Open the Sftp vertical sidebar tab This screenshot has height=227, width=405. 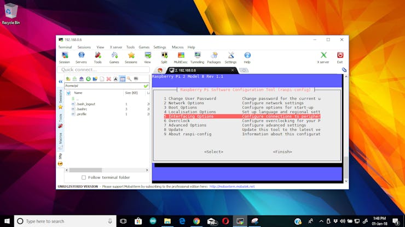[x=60, y=159]
